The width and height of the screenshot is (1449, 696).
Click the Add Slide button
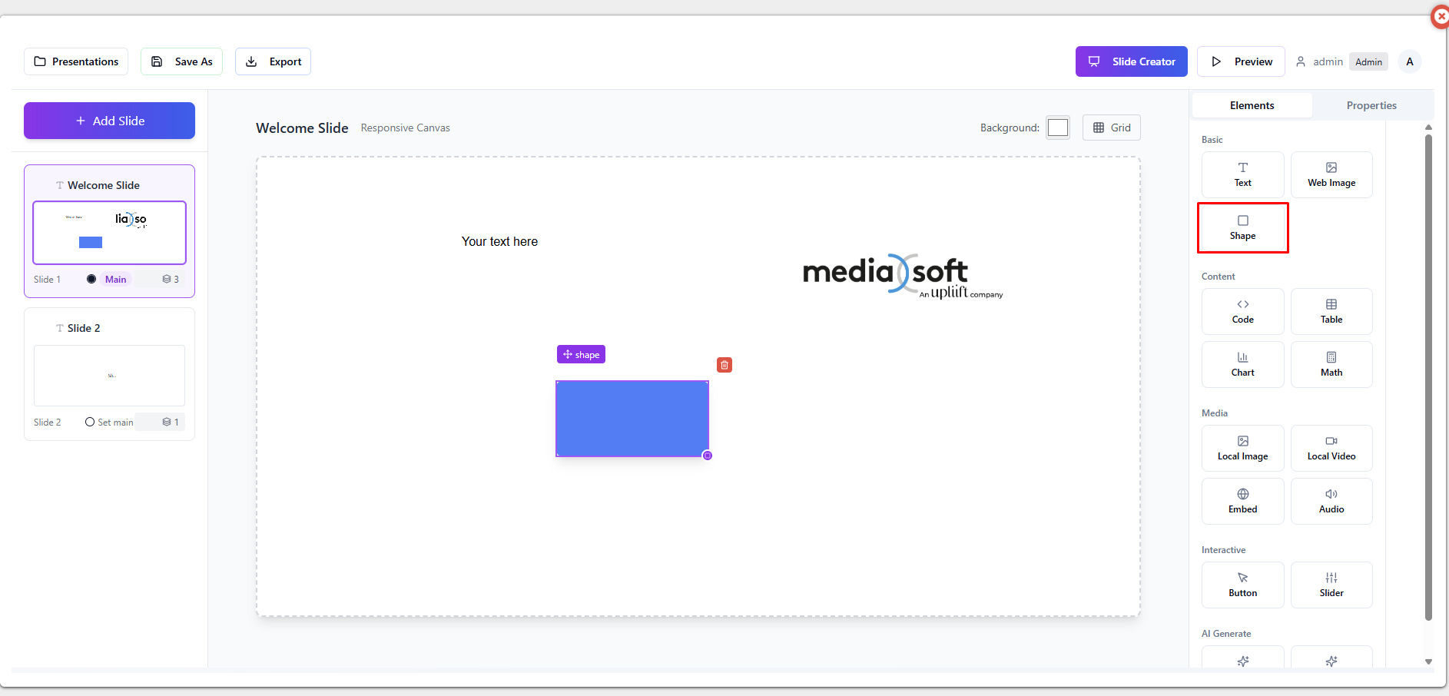point(109,121)
